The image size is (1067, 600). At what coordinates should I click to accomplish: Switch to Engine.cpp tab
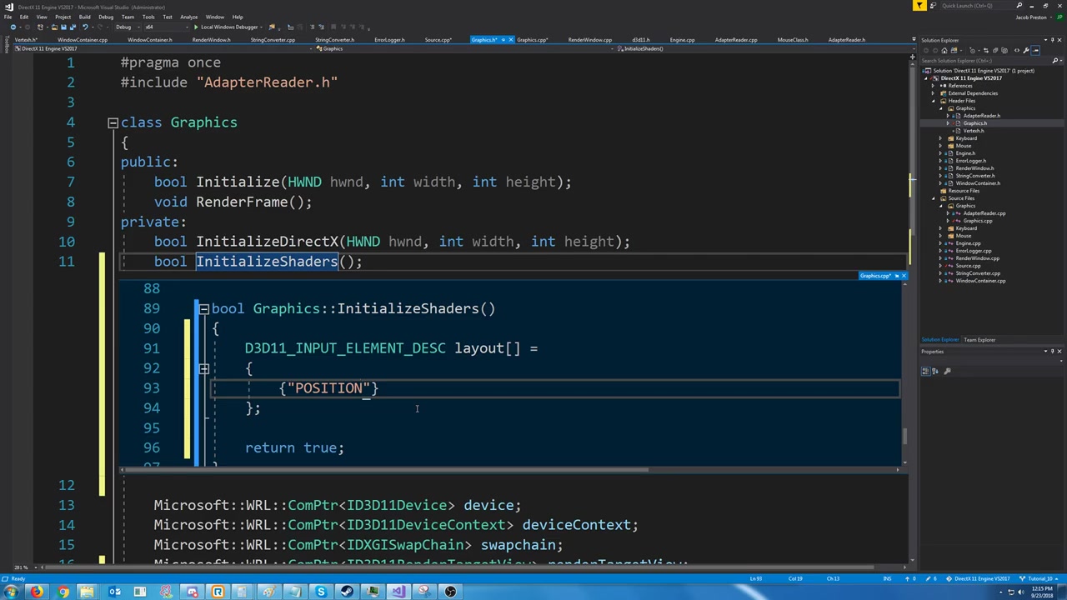(x=682, y=39)
